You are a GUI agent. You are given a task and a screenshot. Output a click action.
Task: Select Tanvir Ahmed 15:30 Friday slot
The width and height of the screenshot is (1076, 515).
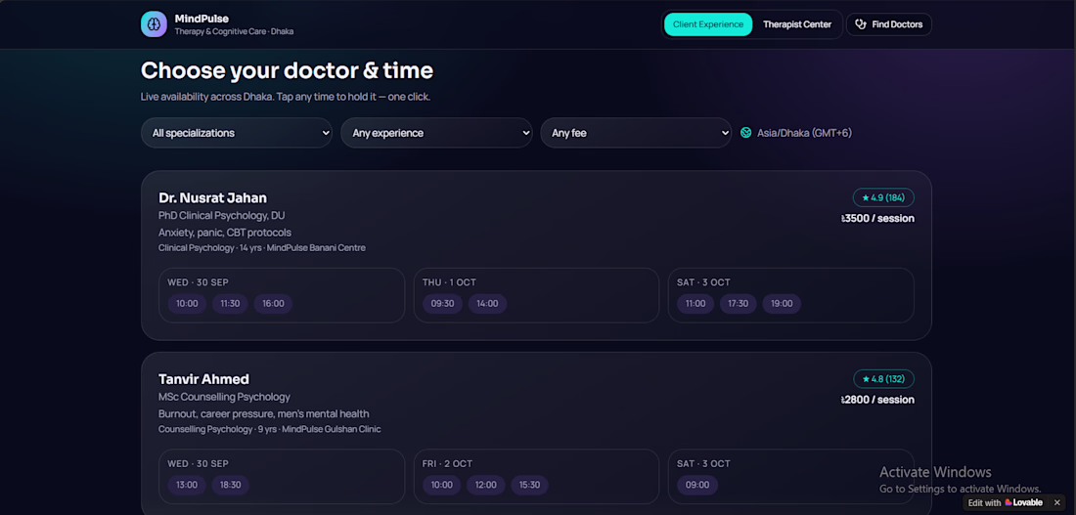(530, 485)
